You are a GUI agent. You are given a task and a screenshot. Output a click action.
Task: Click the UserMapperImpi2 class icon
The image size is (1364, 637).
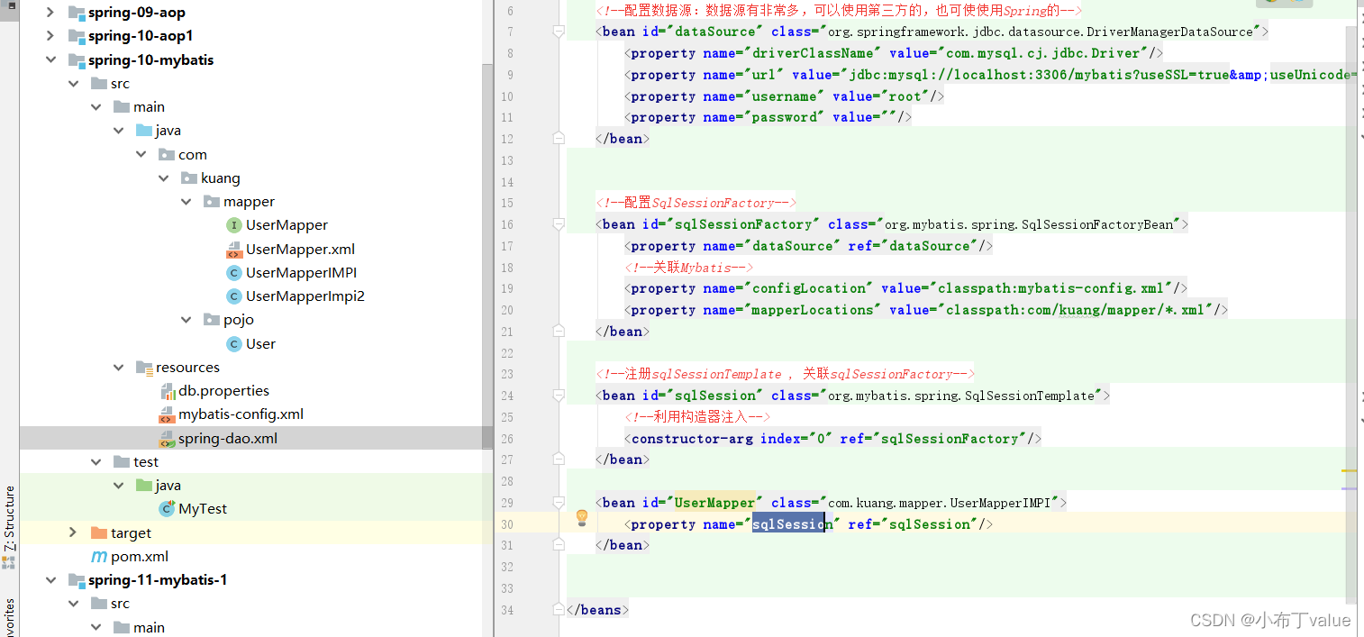point(233,296)
